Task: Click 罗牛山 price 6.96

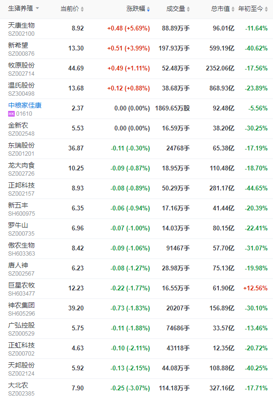Action: click(x=78, y=228)
